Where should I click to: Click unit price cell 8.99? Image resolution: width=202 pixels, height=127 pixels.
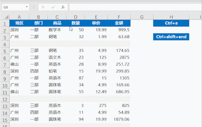96,64
